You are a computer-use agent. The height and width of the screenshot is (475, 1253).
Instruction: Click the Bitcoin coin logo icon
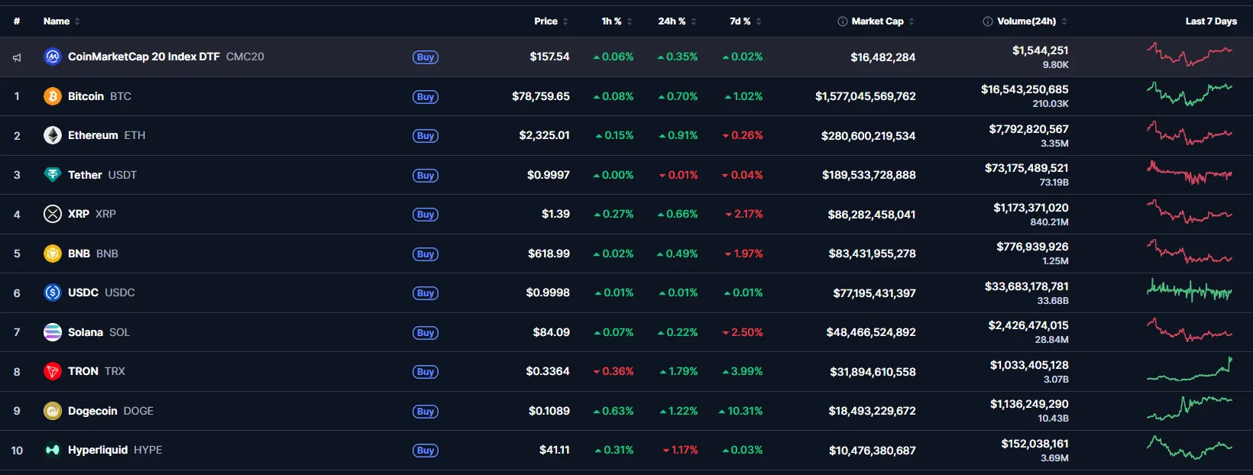pyautogui.click(x=53, y=96)
